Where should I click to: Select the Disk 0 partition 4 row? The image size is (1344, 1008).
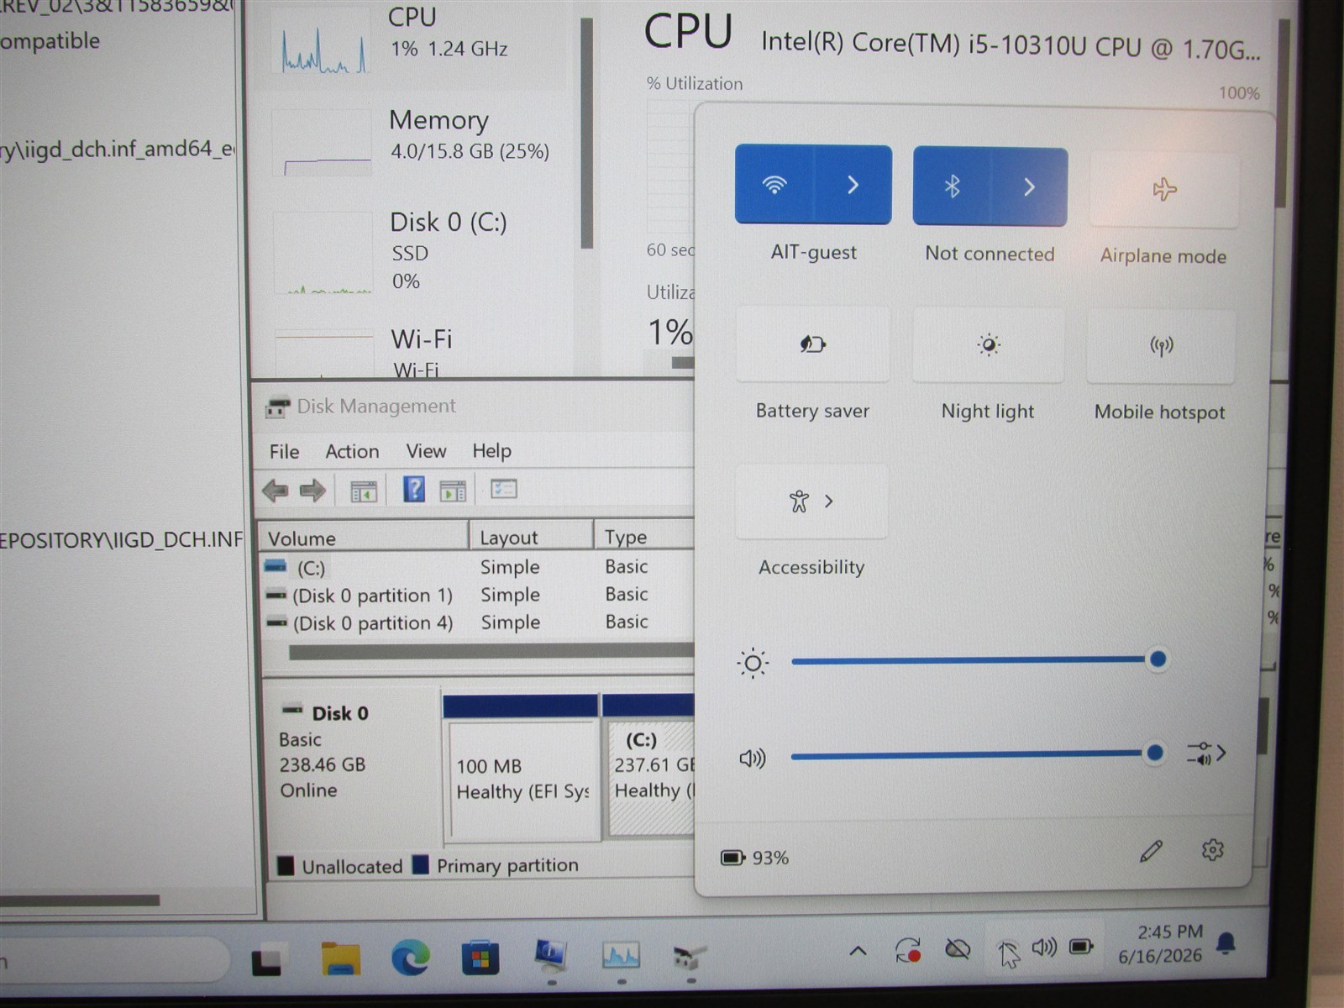point(477,623)
